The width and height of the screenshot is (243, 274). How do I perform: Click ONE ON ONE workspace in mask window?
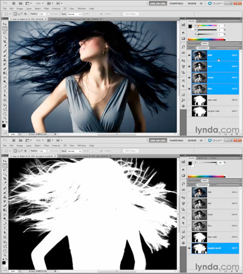(x=158, y=141)
